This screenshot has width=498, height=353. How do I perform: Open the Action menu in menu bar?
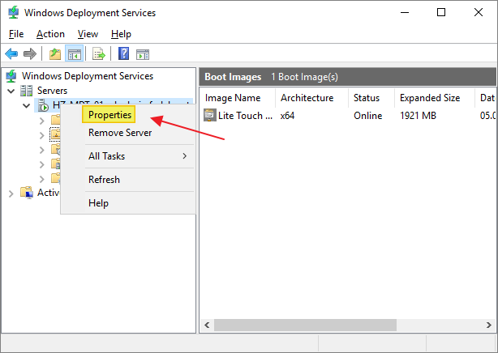point(50,34)
